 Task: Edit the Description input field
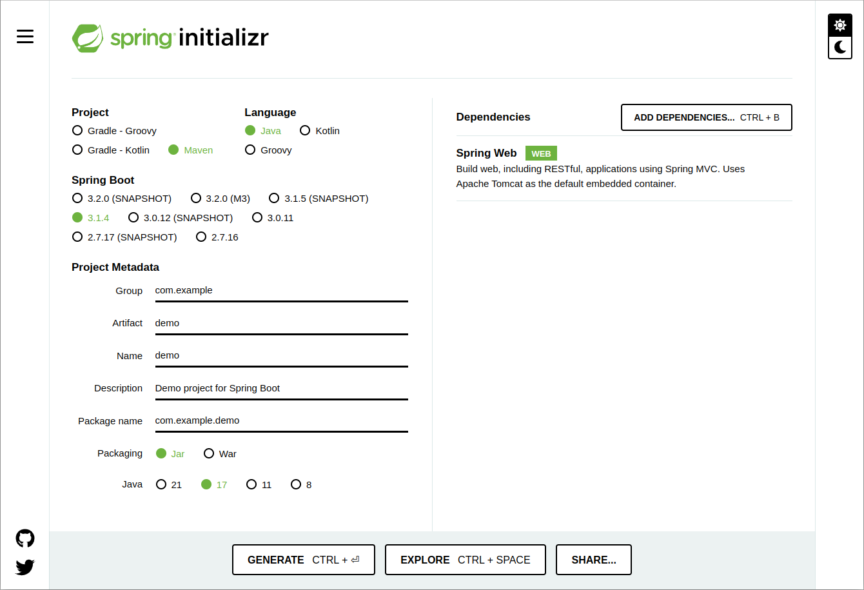pyautogui.click(x=282, y=388)
